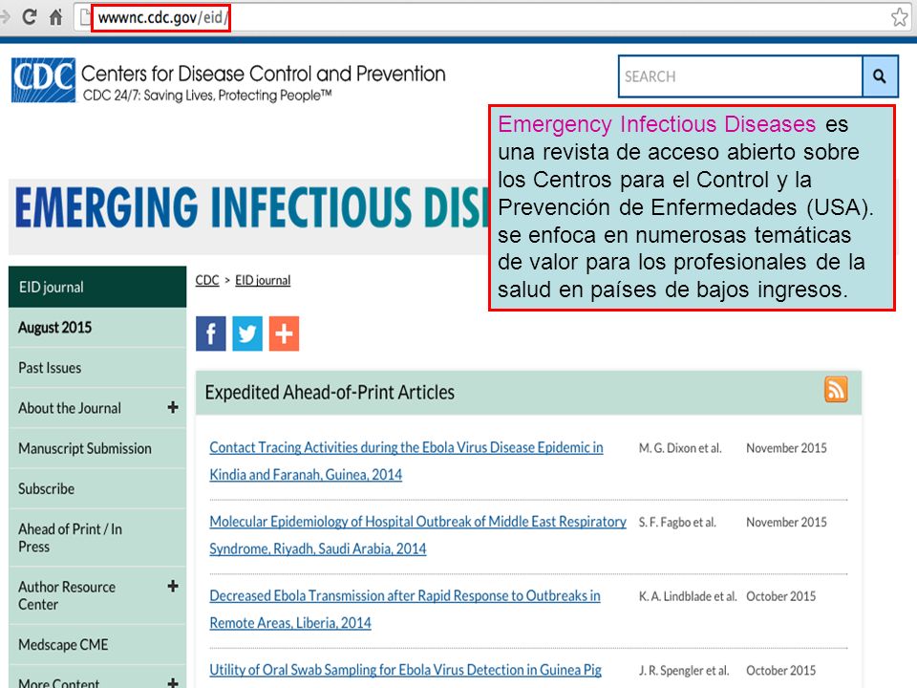Screen dimensions: 917x688
Task: Click November 2015 date in Dixon row
Action: pos(786,448)
